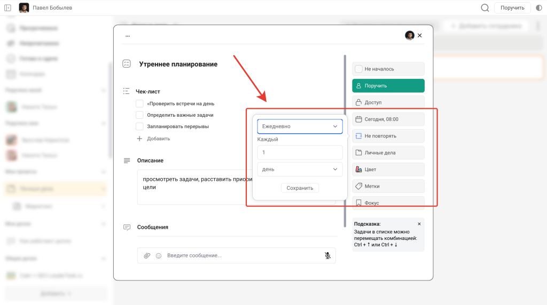Click the search magnifier icon
This screenshot has height=305, width=547.
(485, 8)
